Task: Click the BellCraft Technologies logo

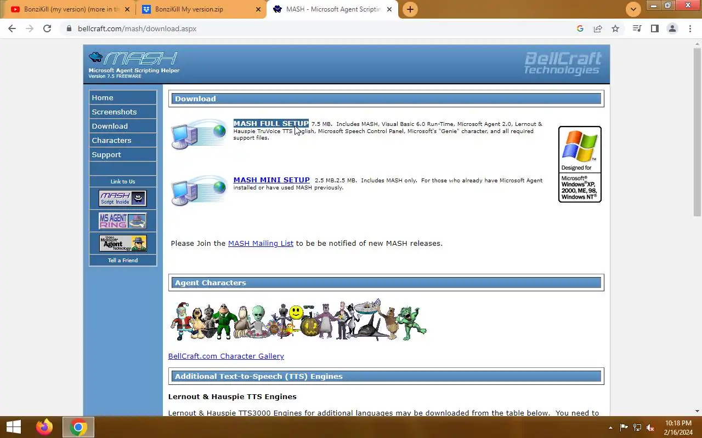Action: [x=563, y=63]
